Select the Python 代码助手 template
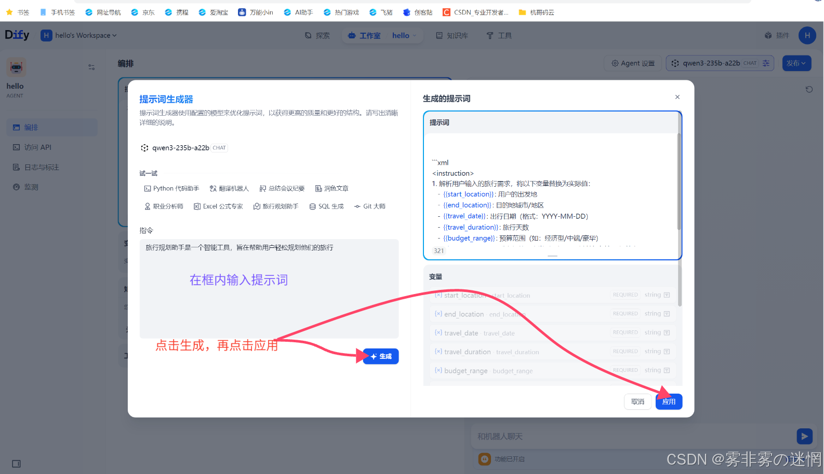 [x=172, y=189]
